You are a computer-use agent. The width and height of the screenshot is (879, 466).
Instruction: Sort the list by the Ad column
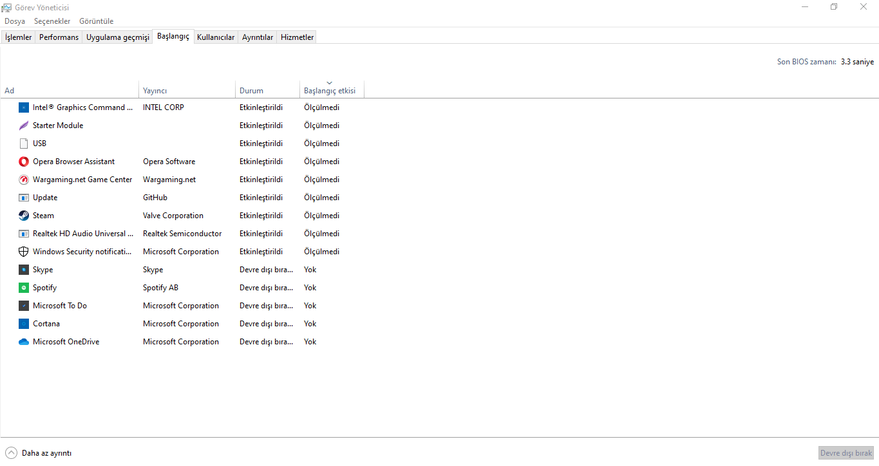click(x=70, y=91)
